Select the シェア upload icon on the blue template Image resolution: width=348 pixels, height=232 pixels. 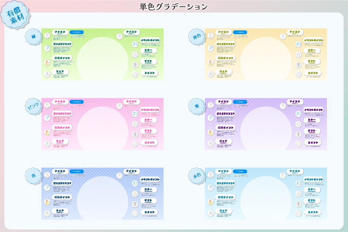click(x=47, y=214)
